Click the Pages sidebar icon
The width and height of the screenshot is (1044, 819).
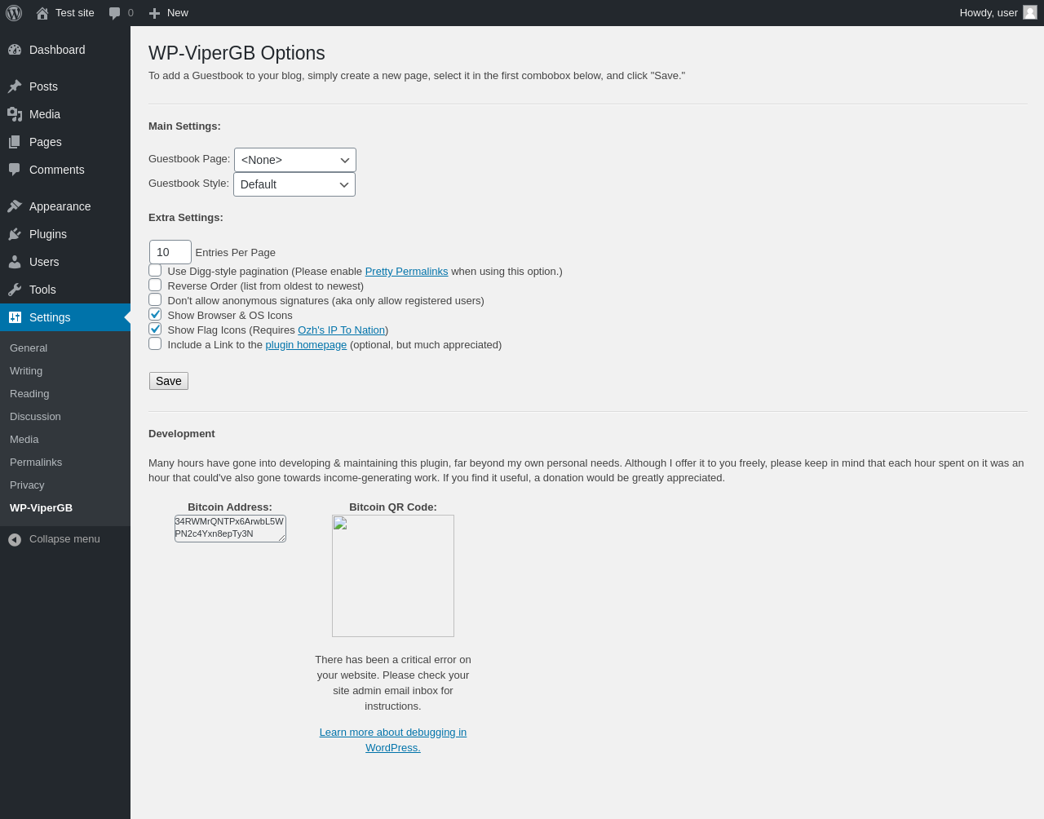pyautogui.click(x=15, y=142)
